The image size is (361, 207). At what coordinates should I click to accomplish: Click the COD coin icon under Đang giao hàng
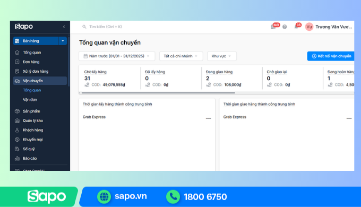(209, 85)
